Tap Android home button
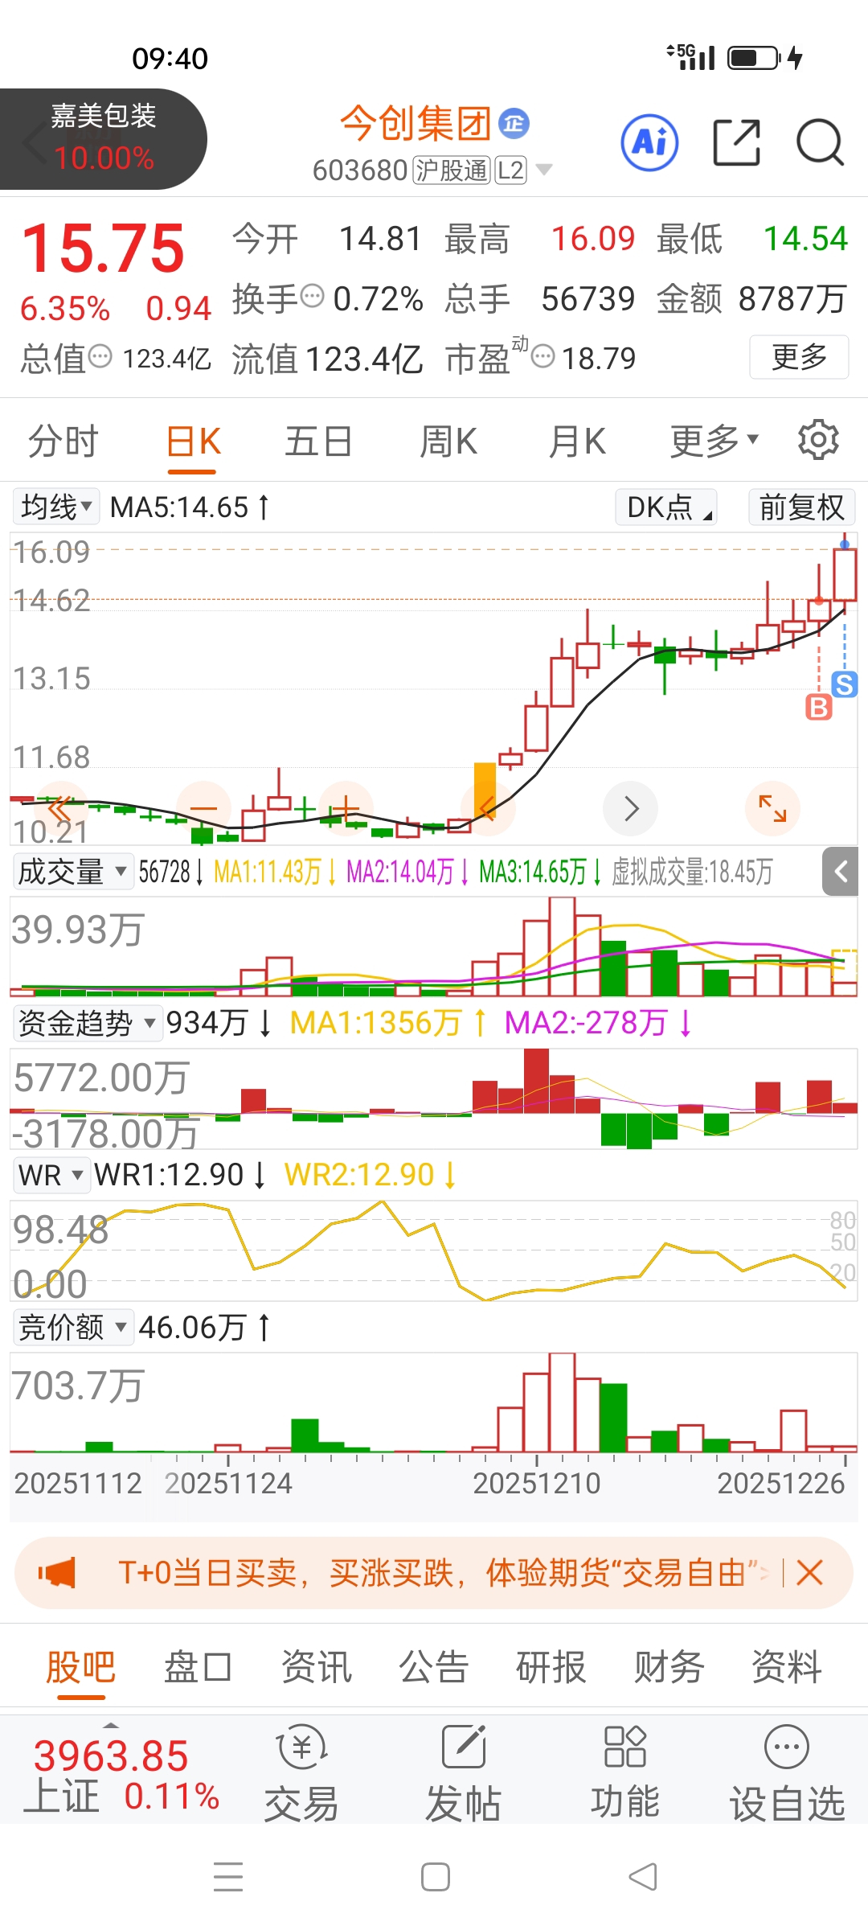Viewport: 868px width, 1930px height. coord(435,1877)
